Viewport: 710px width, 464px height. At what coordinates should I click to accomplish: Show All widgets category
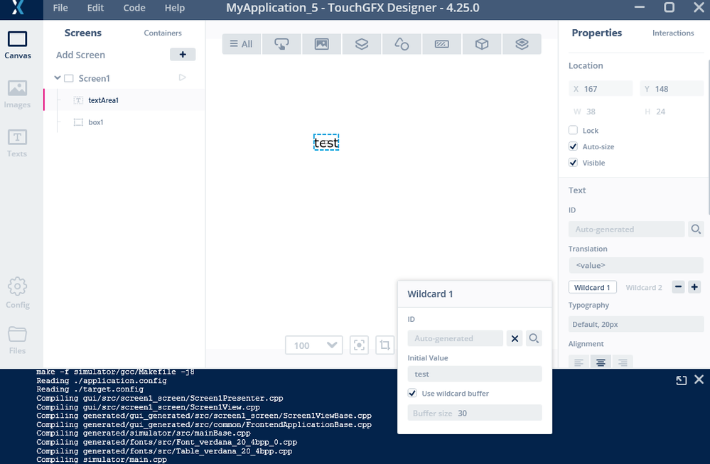(x=242, y=44)
